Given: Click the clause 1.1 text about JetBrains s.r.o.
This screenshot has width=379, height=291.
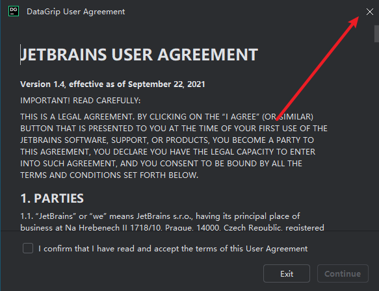Looking at the screenshot, I should [x=172, y=221].
